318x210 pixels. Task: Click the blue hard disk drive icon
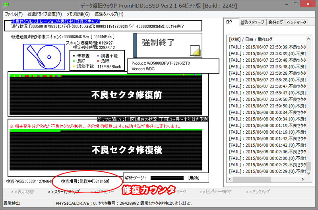[x=44, y=57]
